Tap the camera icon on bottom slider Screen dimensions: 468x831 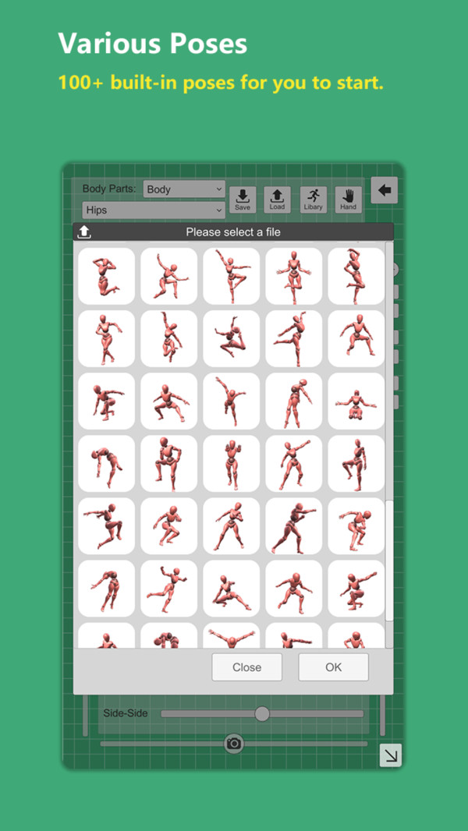click(x=233, y=744)
